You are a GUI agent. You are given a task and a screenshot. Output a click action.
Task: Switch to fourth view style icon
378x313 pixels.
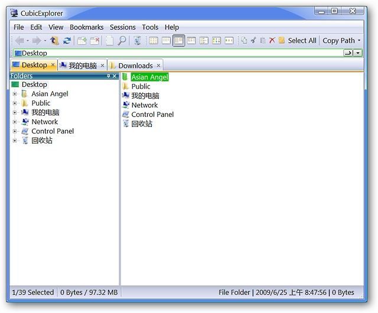[191, 41]
